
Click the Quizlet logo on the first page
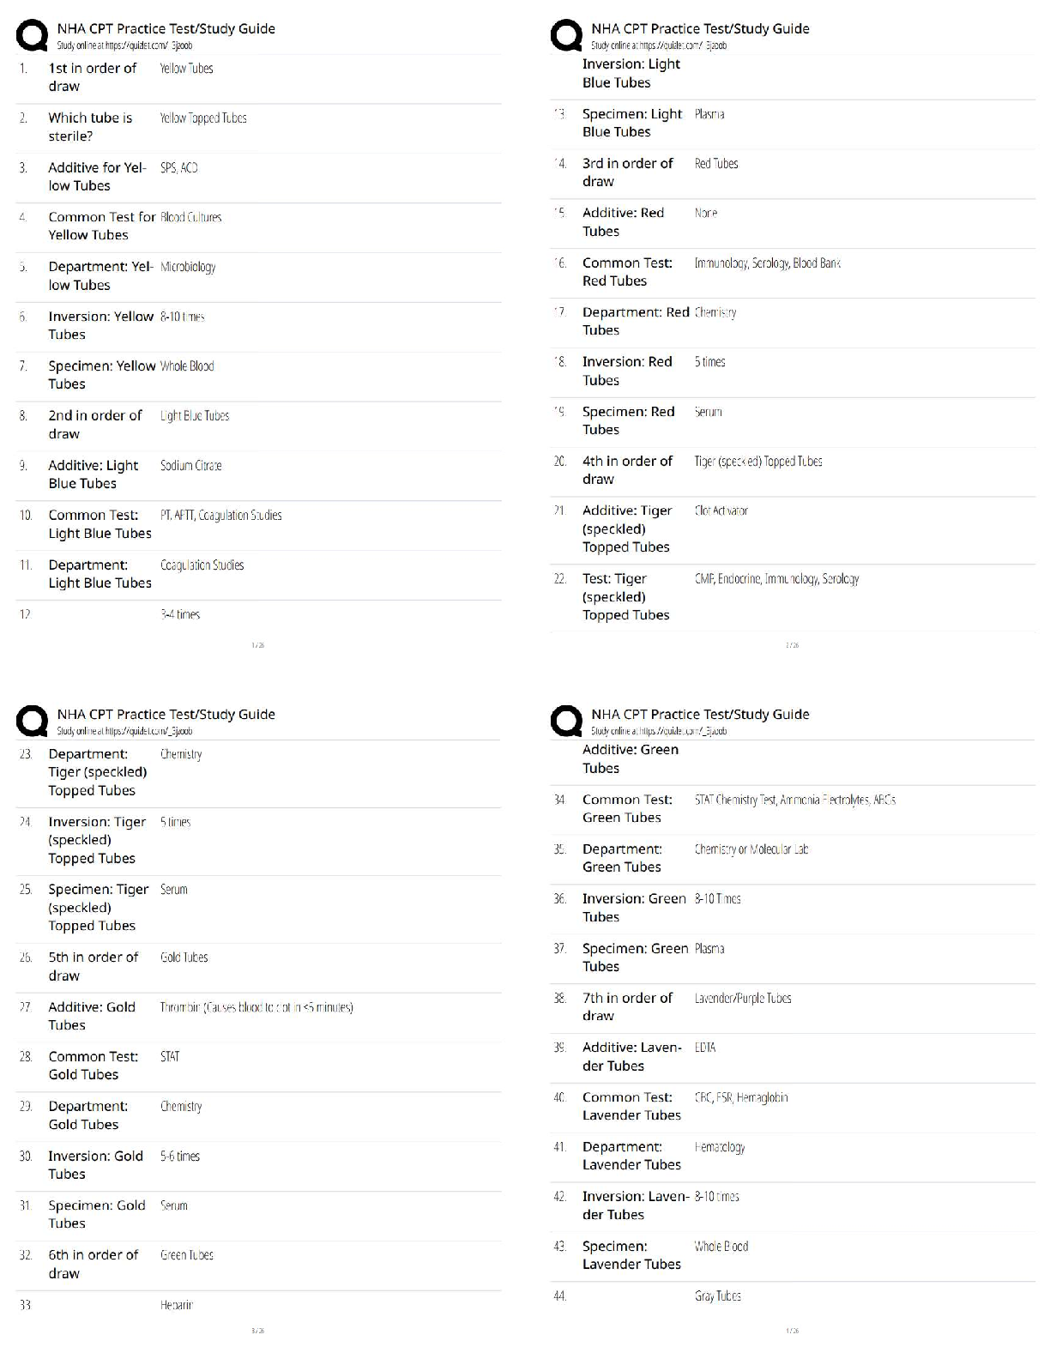pos(32,36)
